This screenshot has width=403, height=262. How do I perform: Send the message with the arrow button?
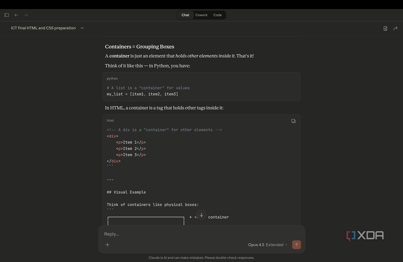(x=297, y=245)
